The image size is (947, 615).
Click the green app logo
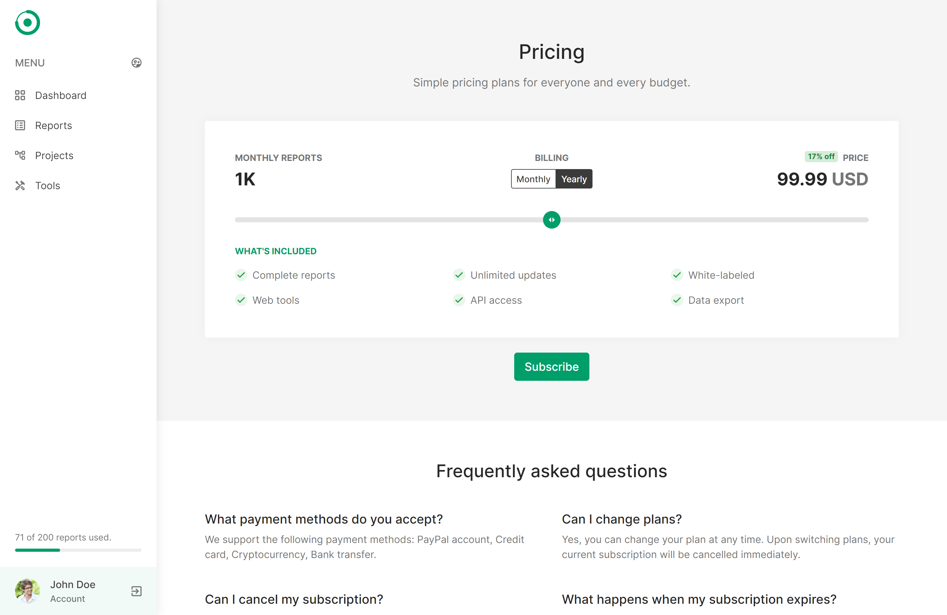point(27,23)
